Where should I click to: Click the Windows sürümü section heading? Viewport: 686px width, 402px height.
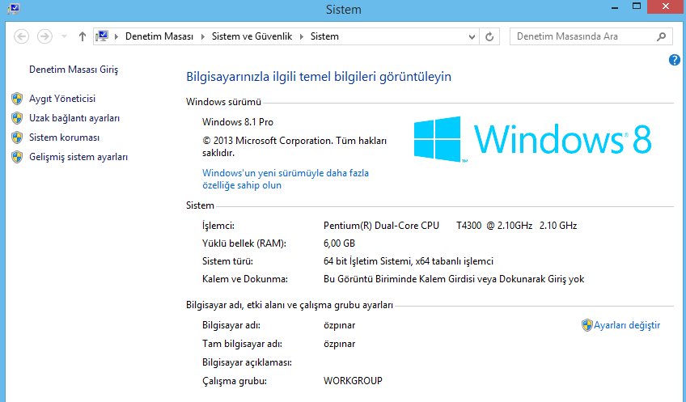223,102
